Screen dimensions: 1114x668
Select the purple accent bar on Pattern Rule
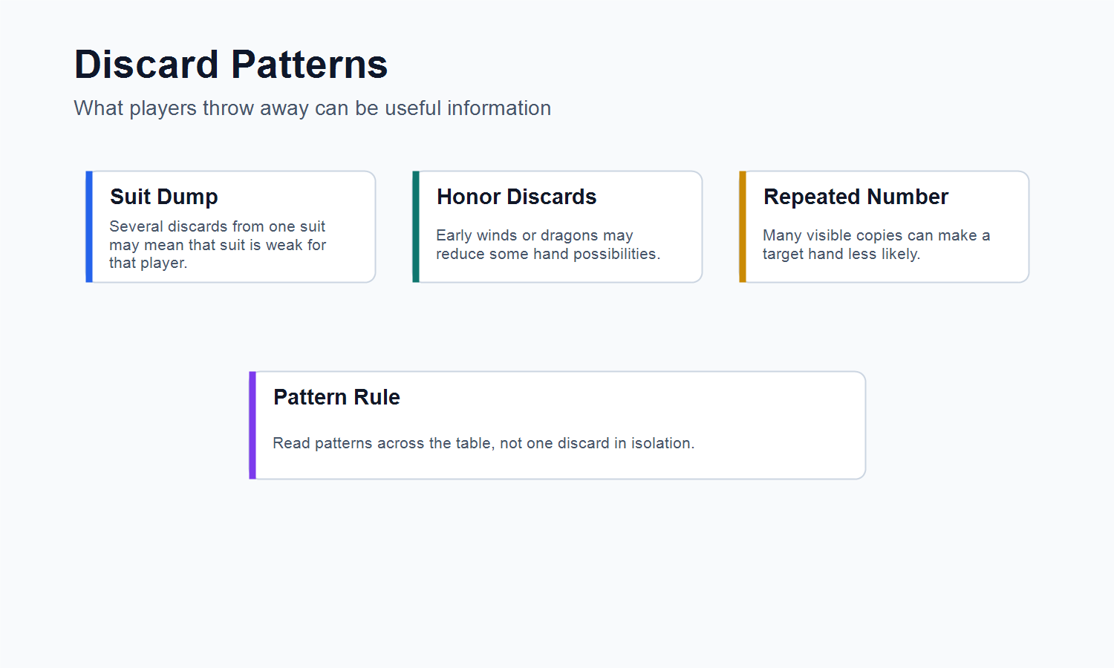tap(253, 425)
